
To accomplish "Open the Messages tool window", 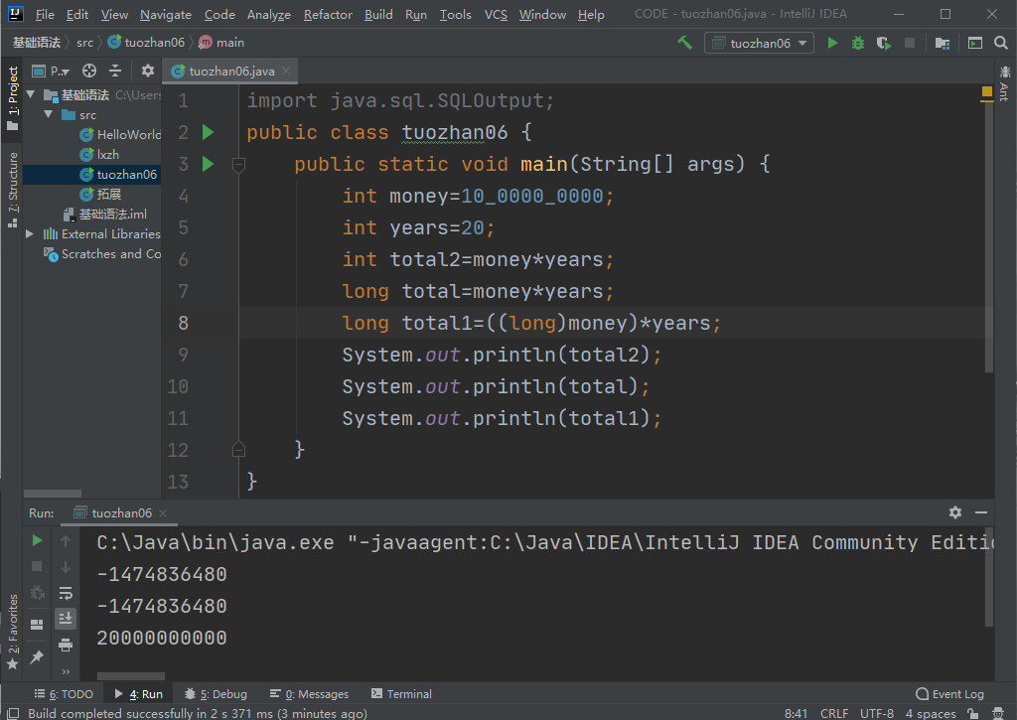I will 309,694.
